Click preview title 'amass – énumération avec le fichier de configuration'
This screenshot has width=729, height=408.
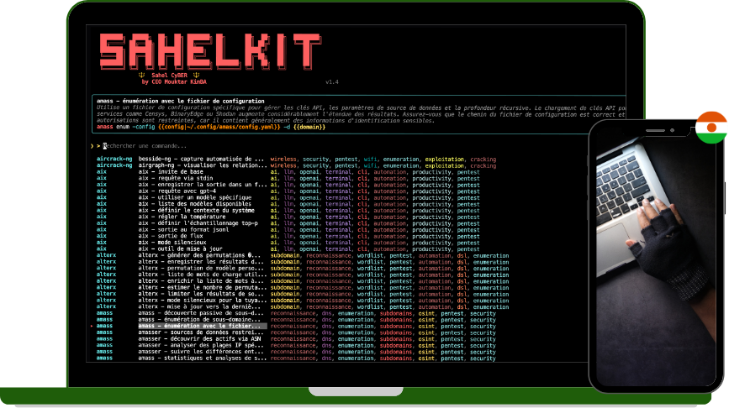click(x=181, y=101)
